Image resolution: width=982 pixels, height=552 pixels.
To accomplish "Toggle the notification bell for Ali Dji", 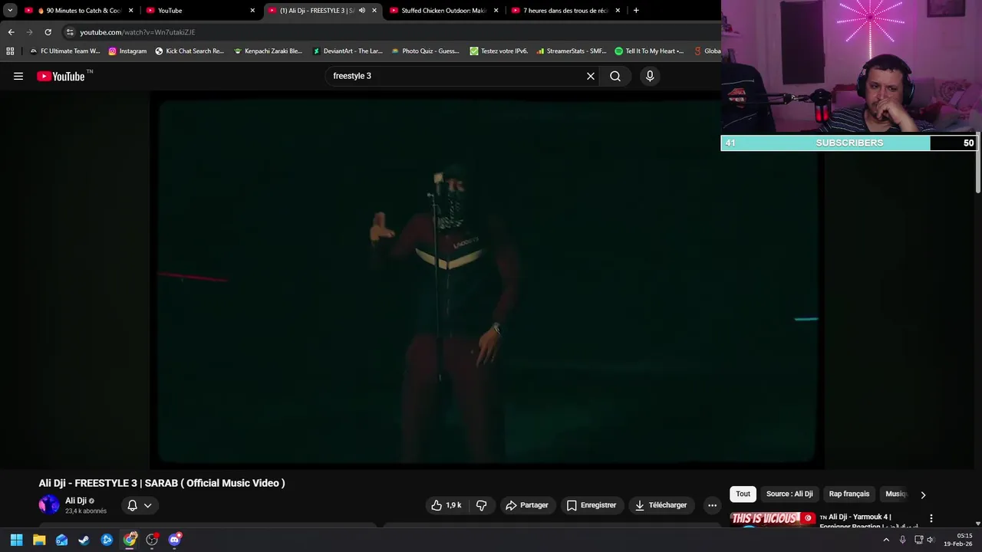I will 132,505.
